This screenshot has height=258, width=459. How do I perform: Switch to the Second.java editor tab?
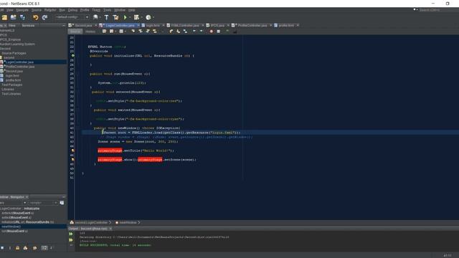pyautogui.click(x=83, y=26)
